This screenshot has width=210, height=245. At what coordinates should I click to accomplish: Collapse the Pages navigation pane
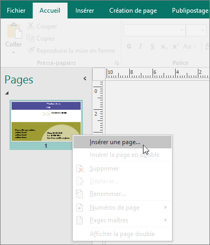coord(85,78)
